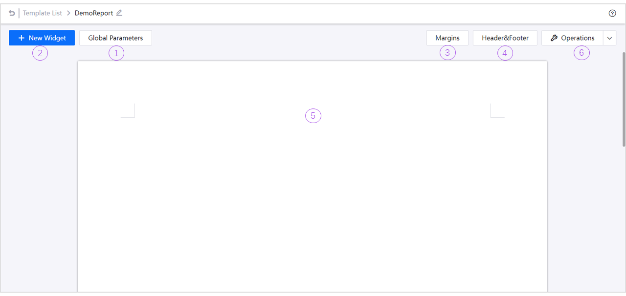The width and height of the screenshot is (626, 296).
Task: Click Header&Footer in the toolbar
Action: [505, 38]
